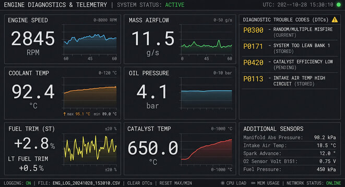Click RESET MAX/MIN button
345x187 pixels.
coord(175,183)
